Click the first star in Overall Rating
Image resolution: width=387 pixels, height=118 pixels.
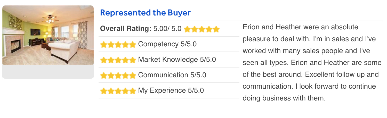[x=188, y=29]
